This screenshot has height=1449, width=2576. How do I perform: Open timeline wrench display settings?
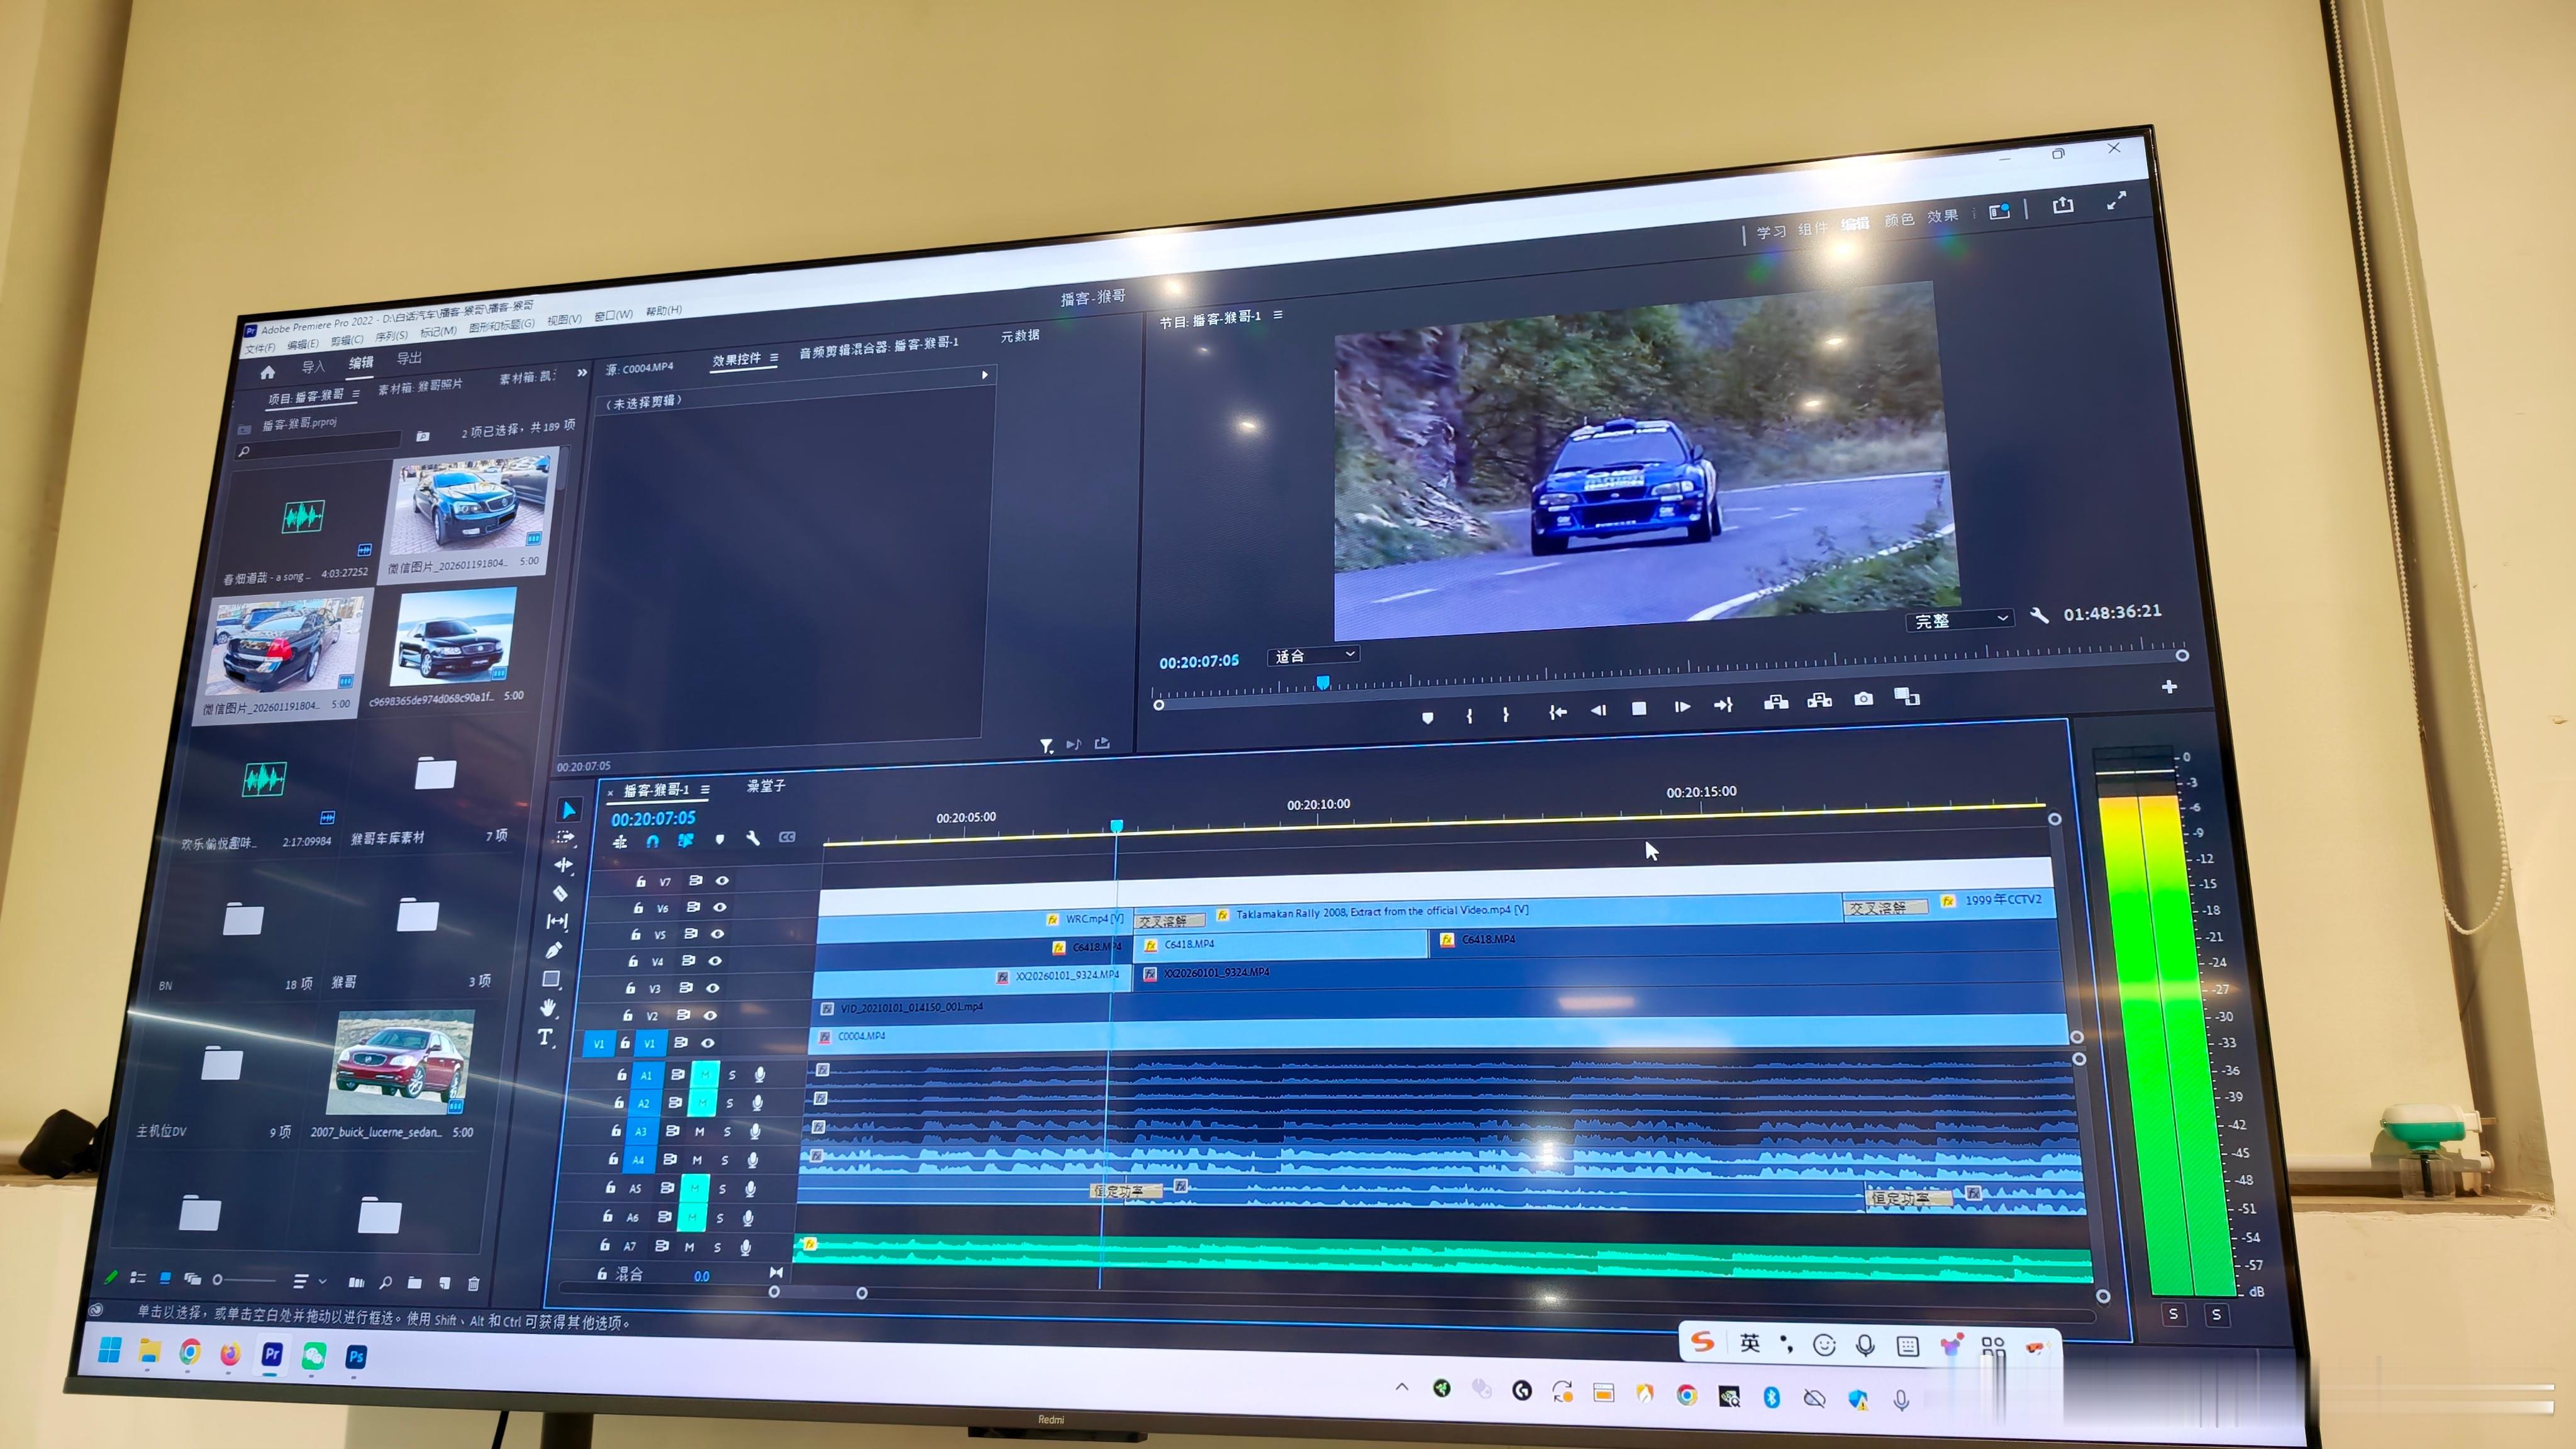tap(753, 839)
